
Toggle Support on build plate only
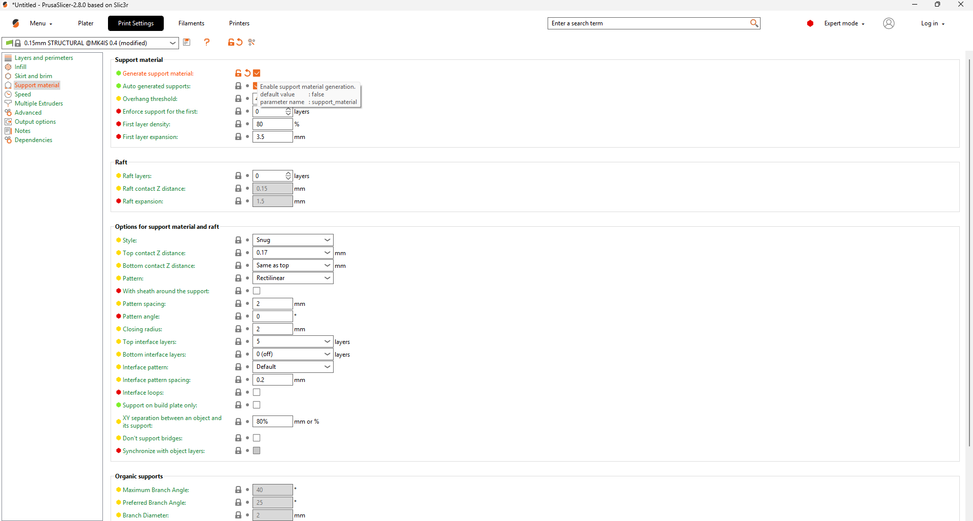click(x=257, y=405)
